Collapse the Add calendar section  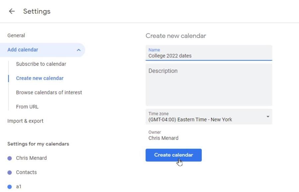tap(78, 50)
